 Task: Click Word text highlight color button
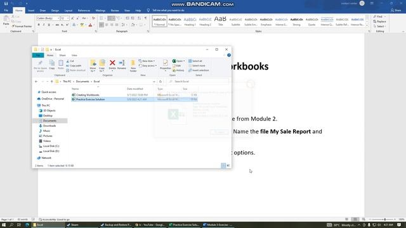tap(82, 25)
